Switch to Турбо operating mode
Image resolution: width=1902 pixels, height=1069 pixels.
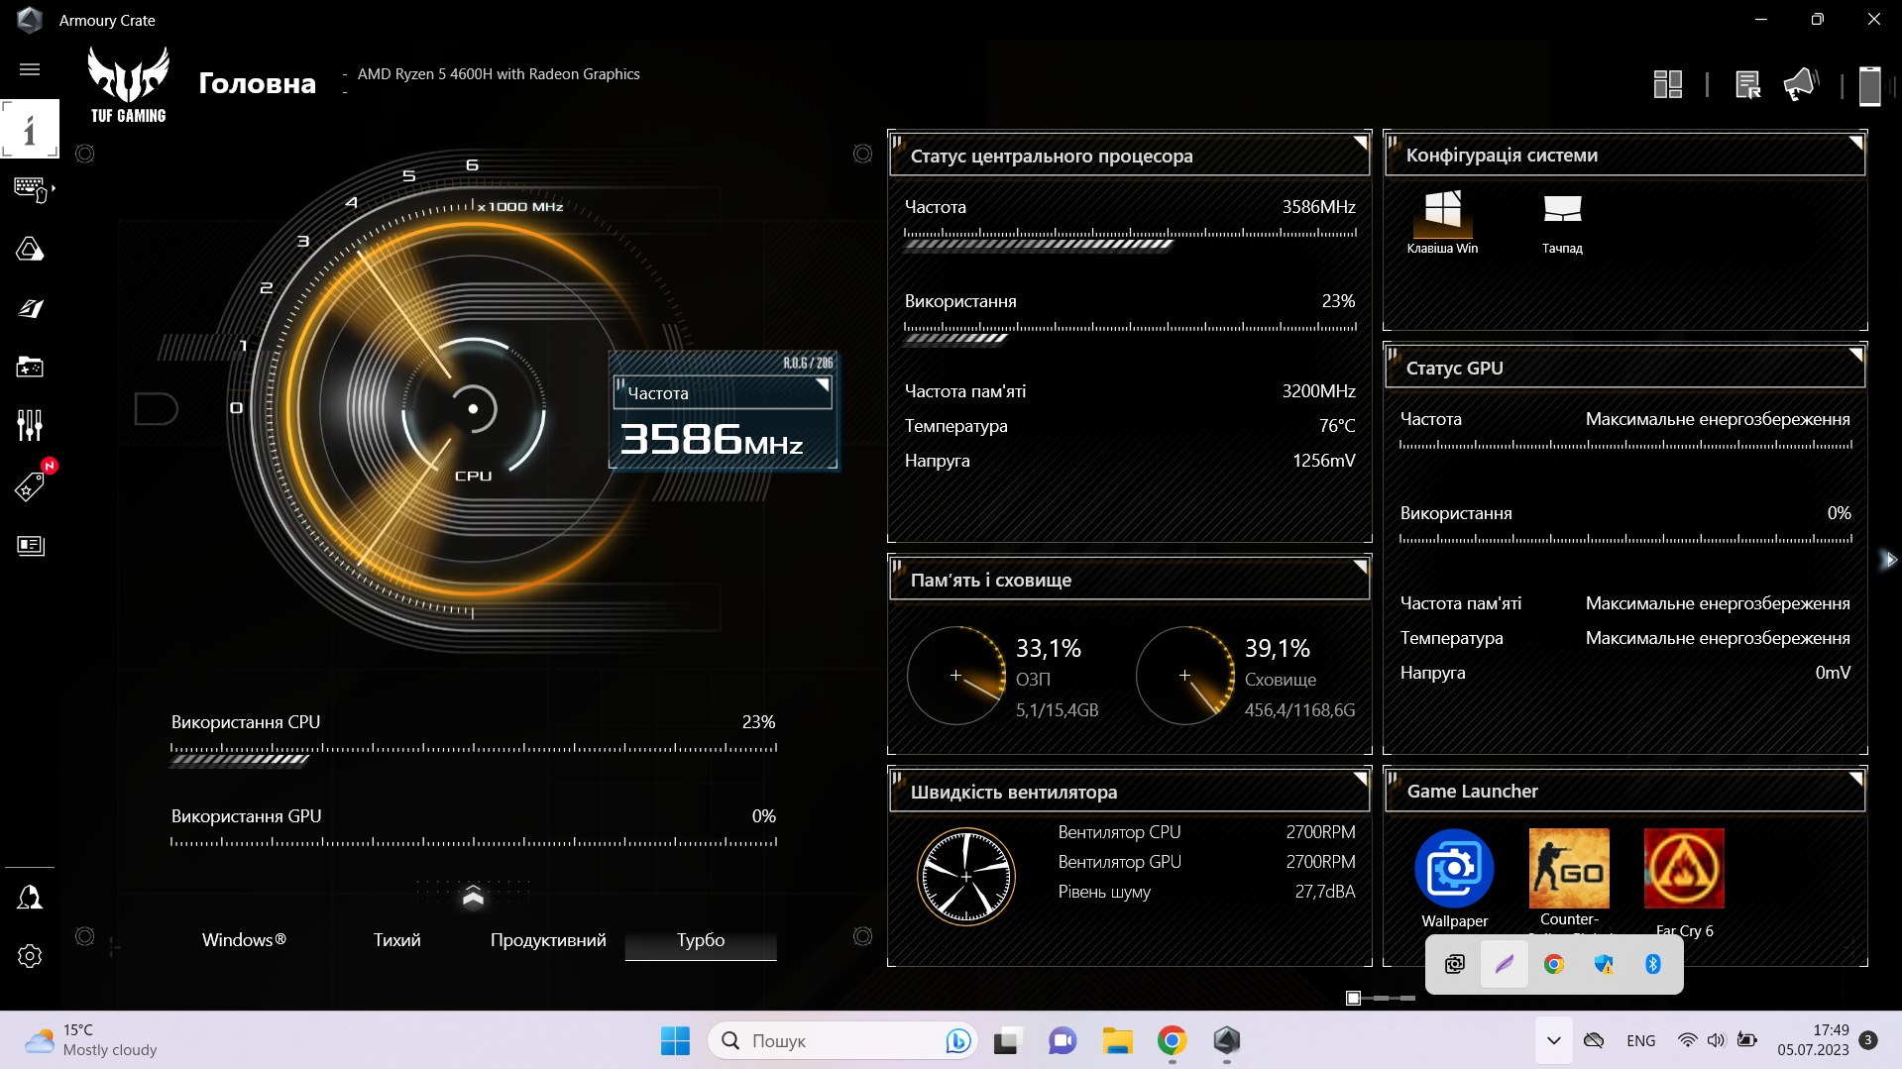(700, 940)
